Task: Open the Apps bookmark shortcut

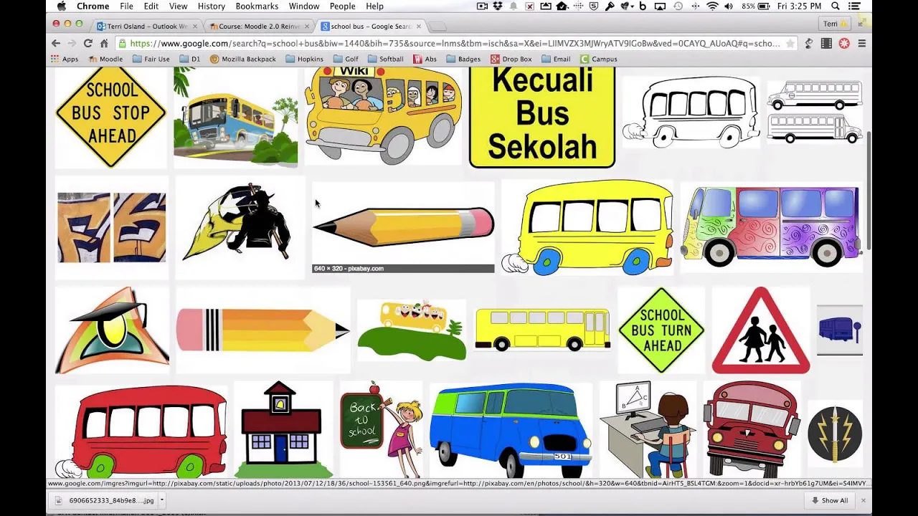Action: [65, 59]
